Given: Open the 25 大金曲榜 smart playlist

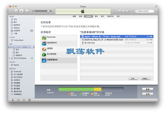Looking at the screenshot, I should (17, 74).
